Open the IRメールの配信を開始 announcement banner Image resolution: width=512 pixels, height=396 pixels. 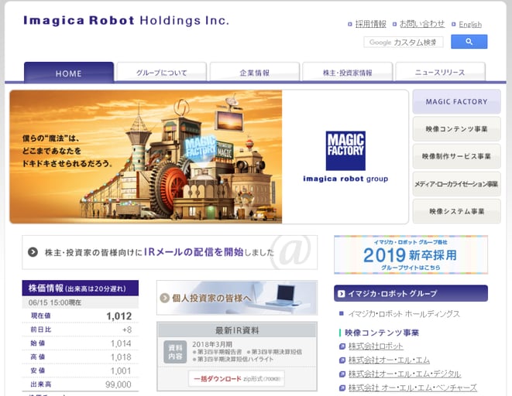pos(170,252)
